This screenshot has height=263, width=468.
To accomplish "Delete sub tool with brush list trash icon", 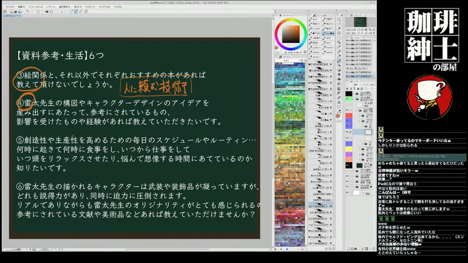I will pyautogui.click(x=333, y=248).
